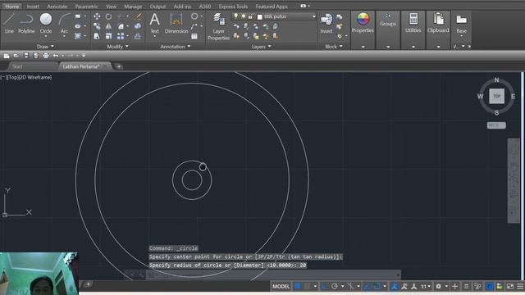Toggle snap mode in status bar
525x295 pixels.
coord(307,286)
